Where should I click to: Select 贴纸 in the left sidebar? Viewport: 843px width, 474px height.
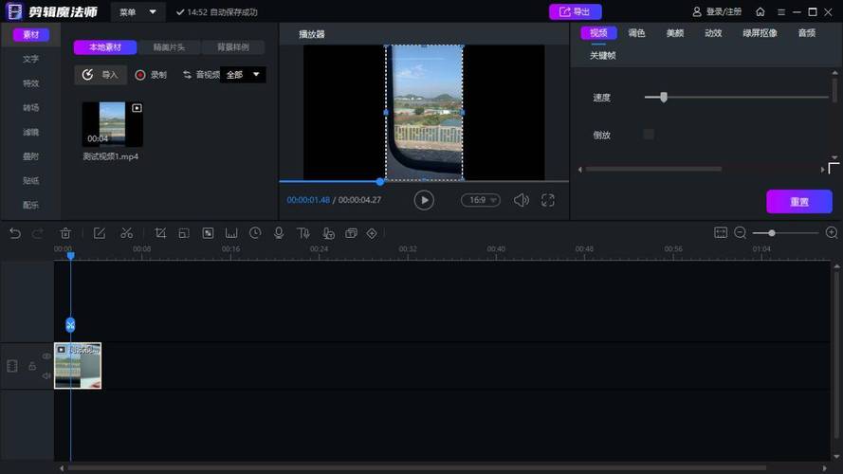30,180
